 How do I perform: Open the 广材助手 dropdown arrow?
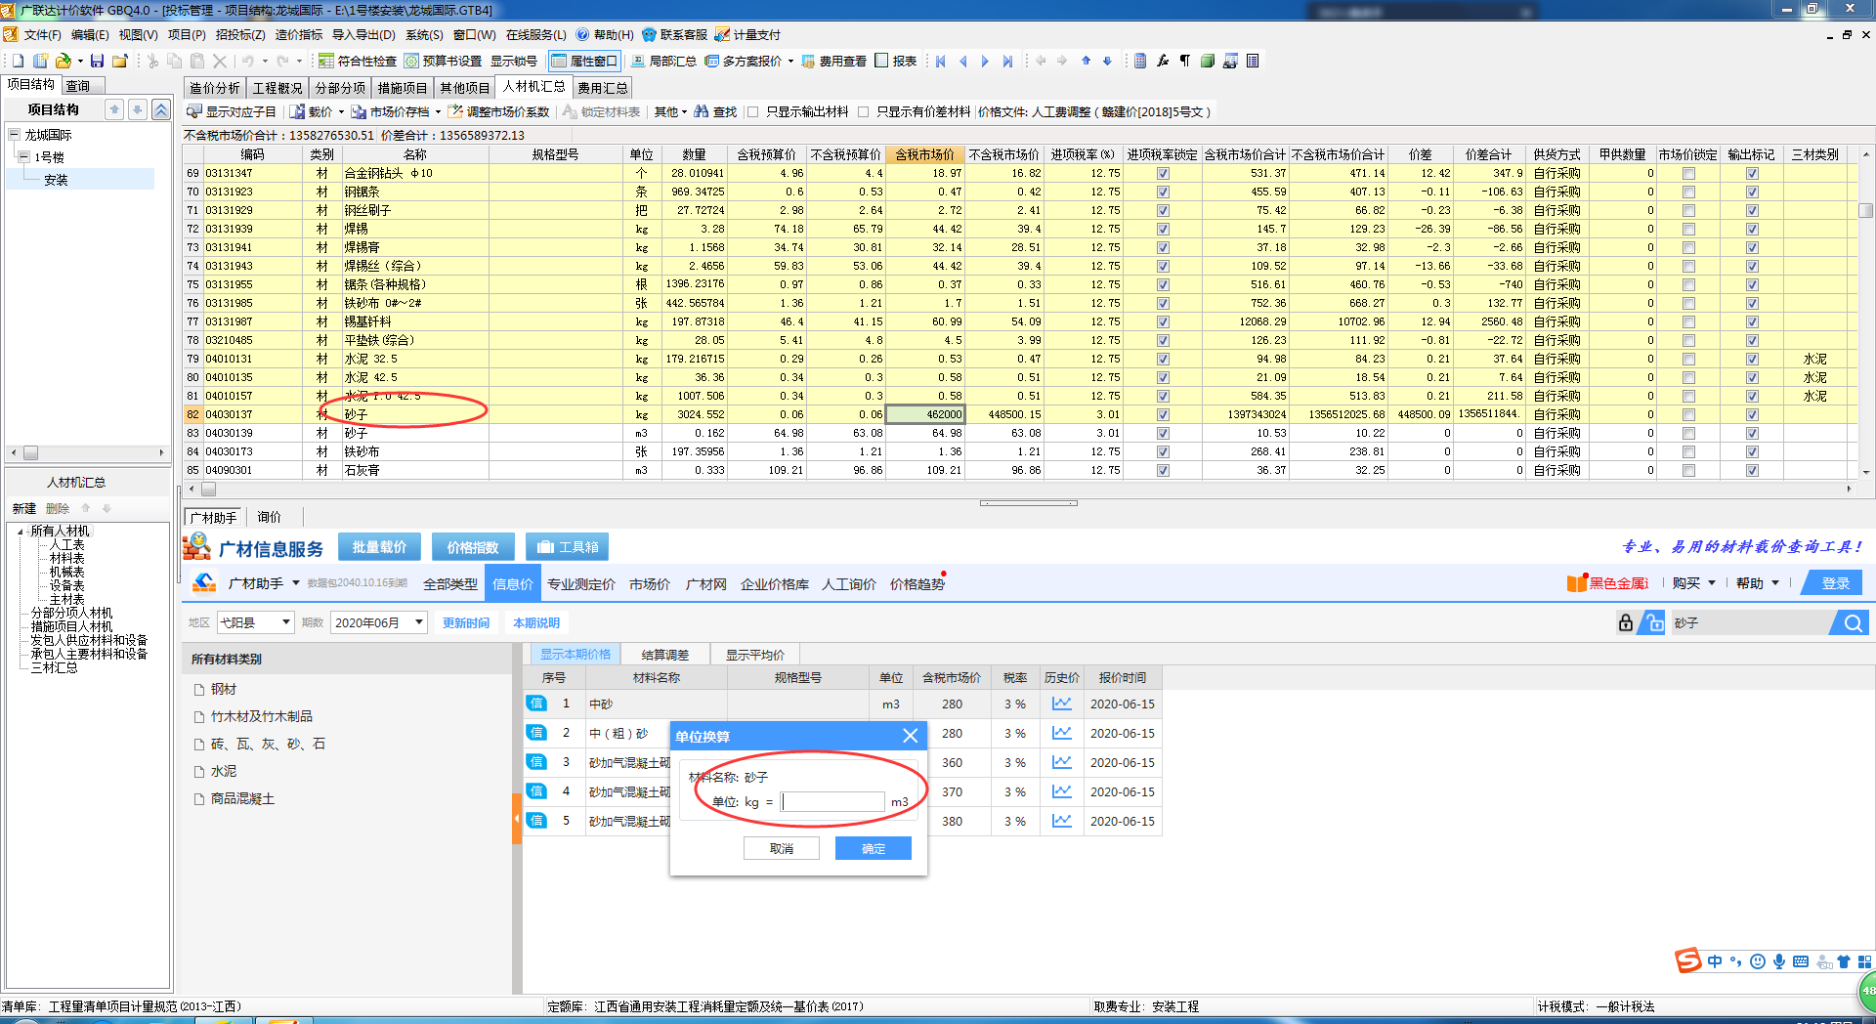pos(296,583)
